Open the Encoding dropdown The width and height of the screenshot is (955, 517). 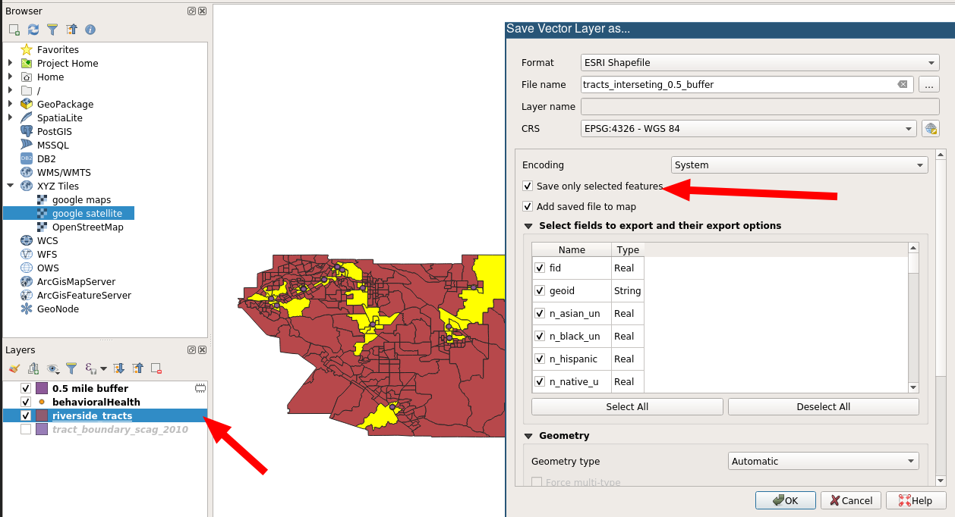click(799, 165)
